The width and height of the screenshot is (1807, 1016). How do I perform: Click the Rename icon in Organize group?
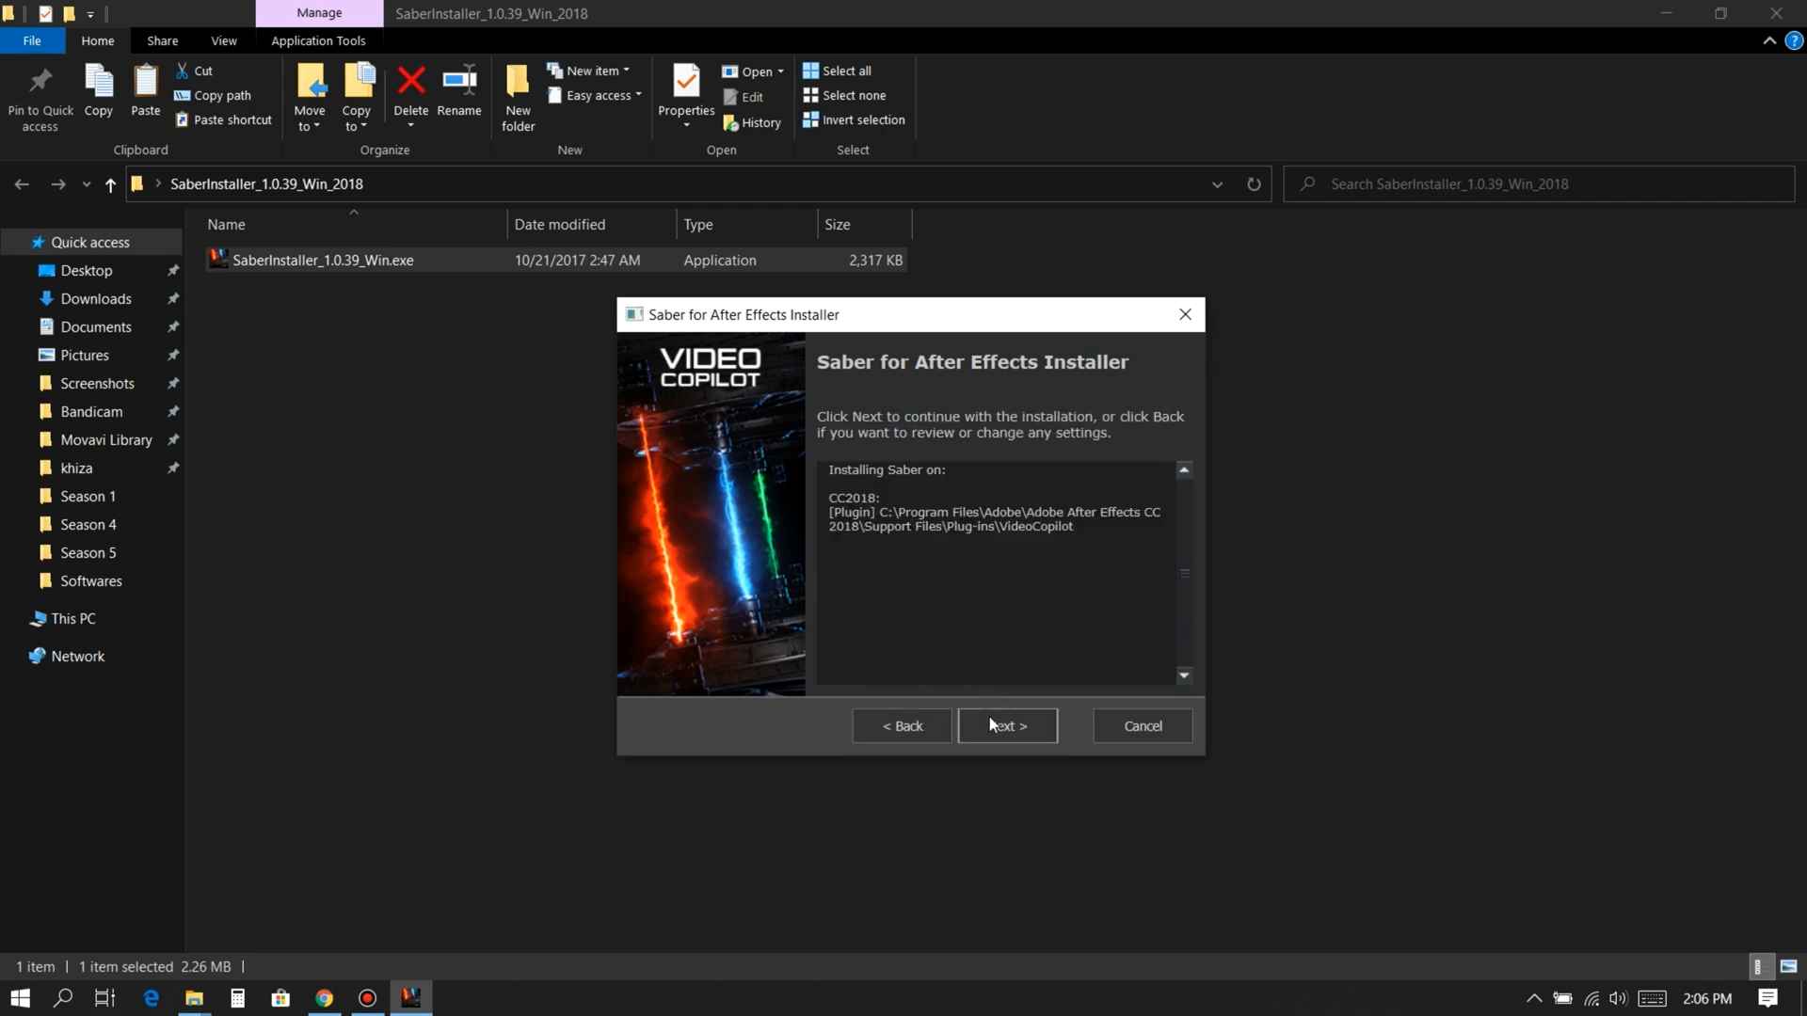pos(459,83)
